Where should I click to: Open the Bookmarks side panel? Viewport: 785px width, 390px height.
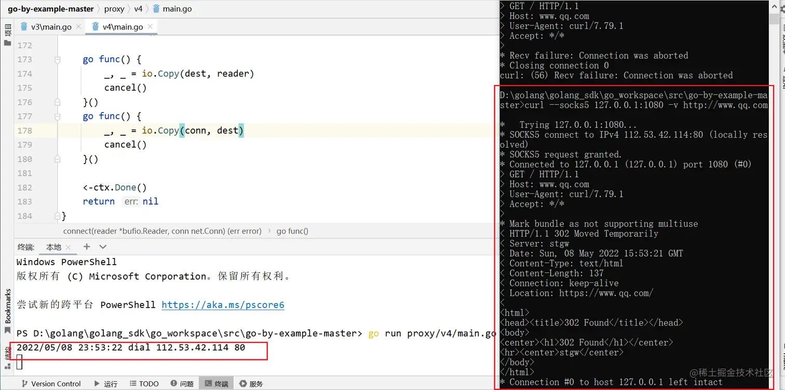7,311
